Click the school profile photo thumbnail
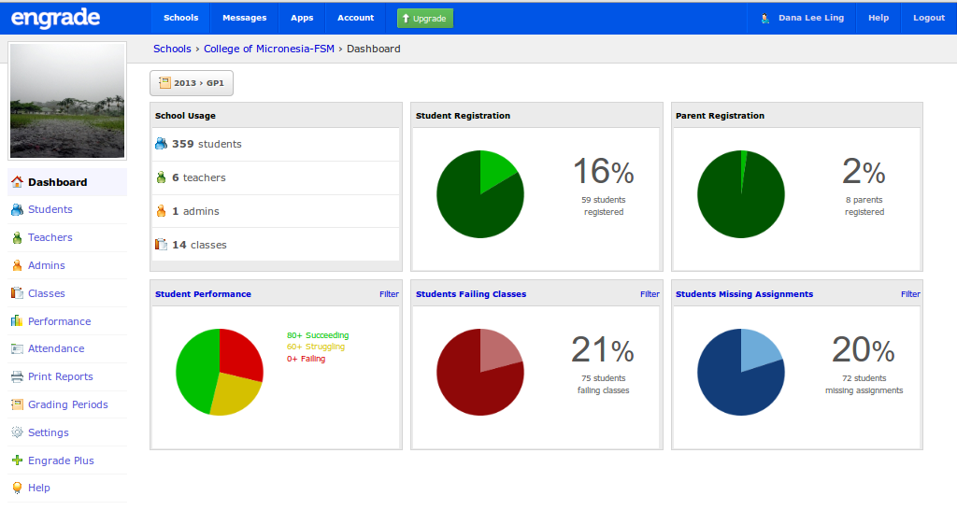 (67, 101)
